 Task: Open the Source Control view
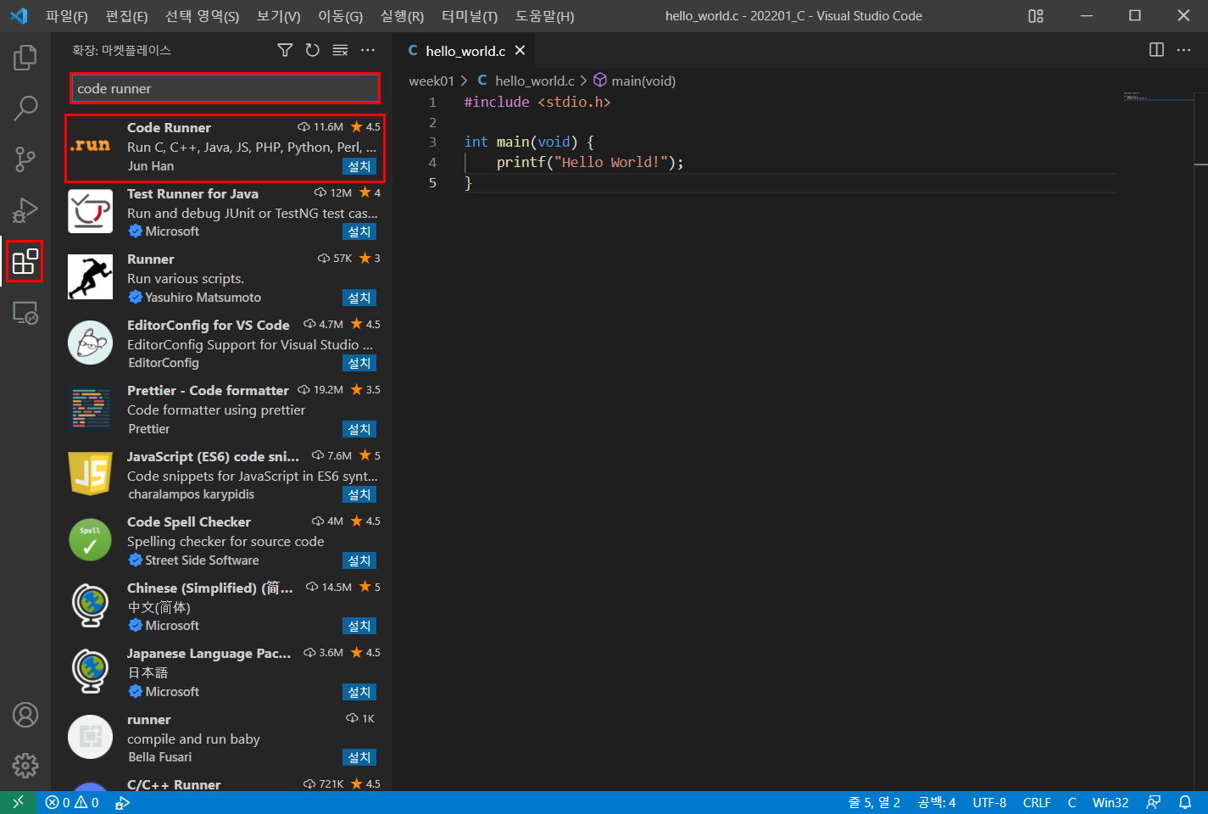[25, 159]
